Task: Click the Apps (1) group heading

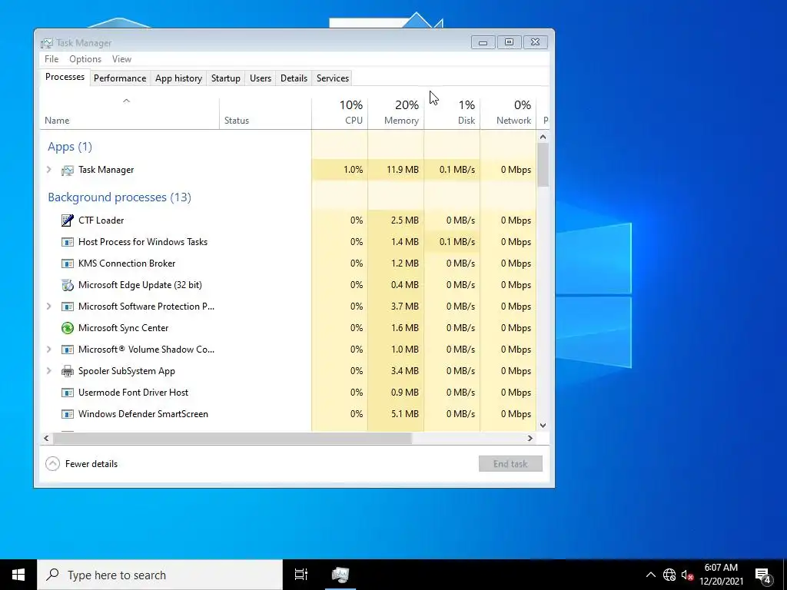Action: point(70,147)
